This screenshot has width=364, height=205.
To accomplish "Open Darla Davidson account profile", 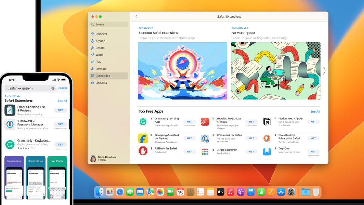I will click(x=103, y=159).
